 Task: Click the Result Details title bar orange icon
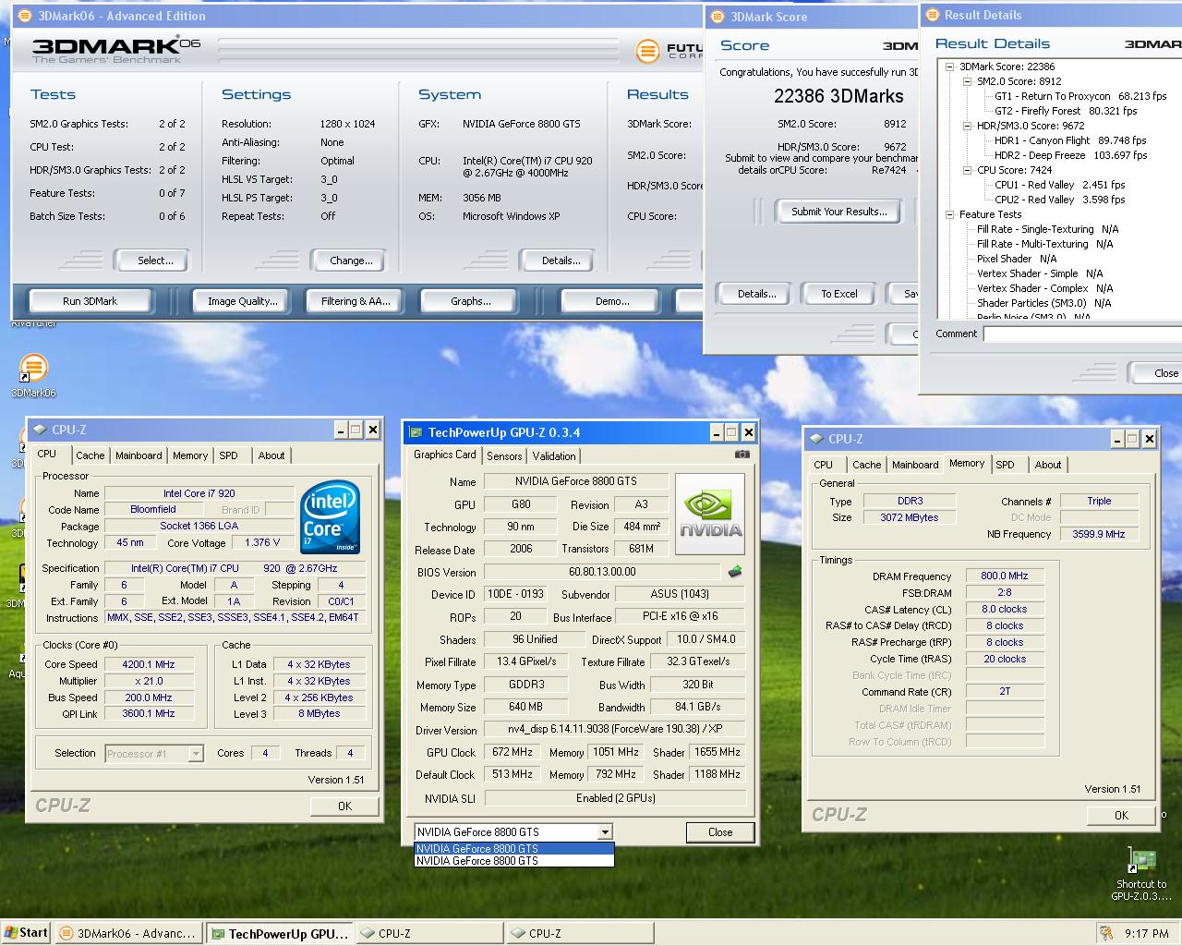(932, 15)
